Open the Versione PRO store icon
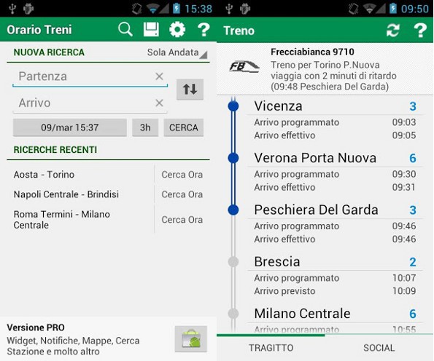 coord(191,339)
